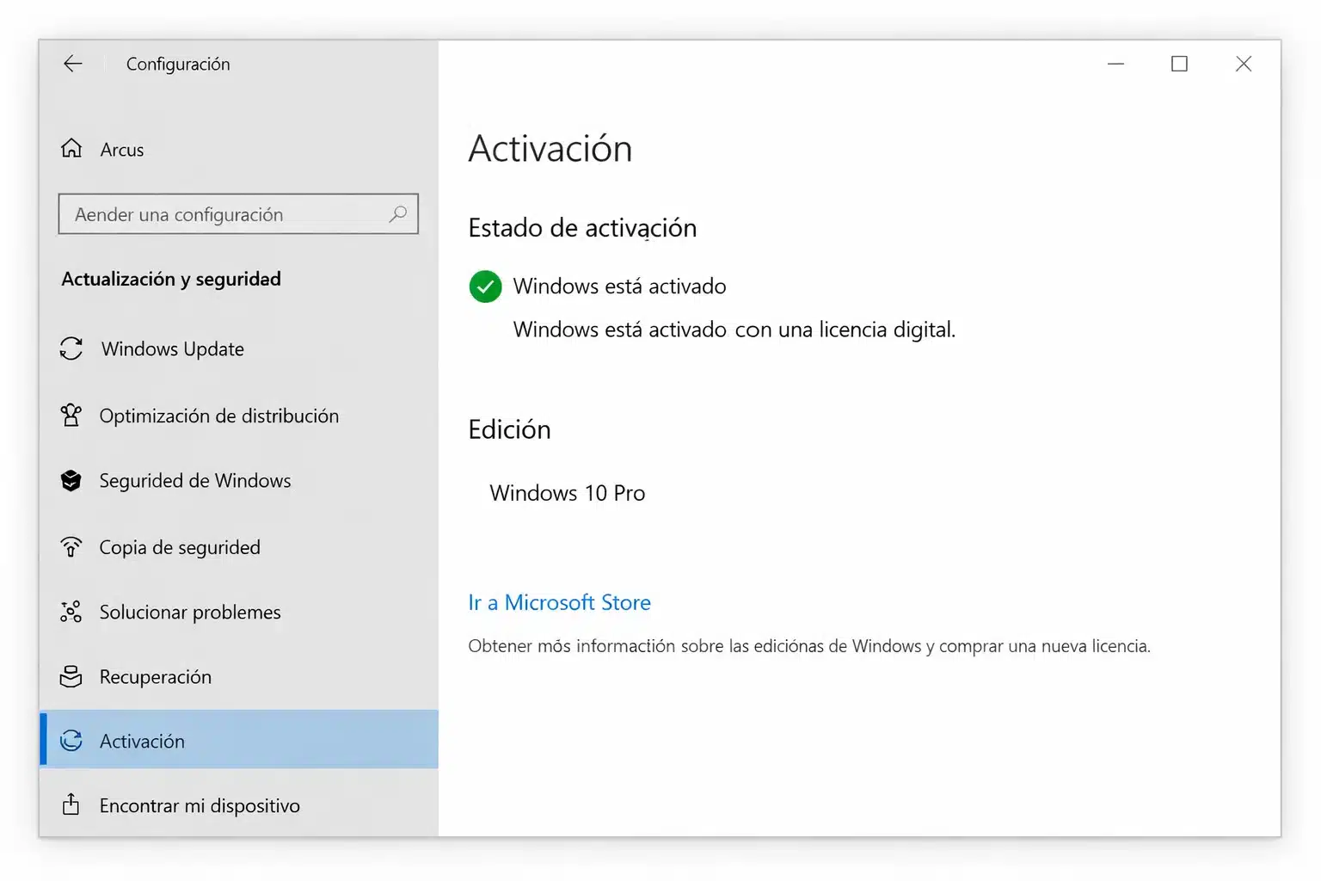Click the maximize button of the window

point(1179,63)
